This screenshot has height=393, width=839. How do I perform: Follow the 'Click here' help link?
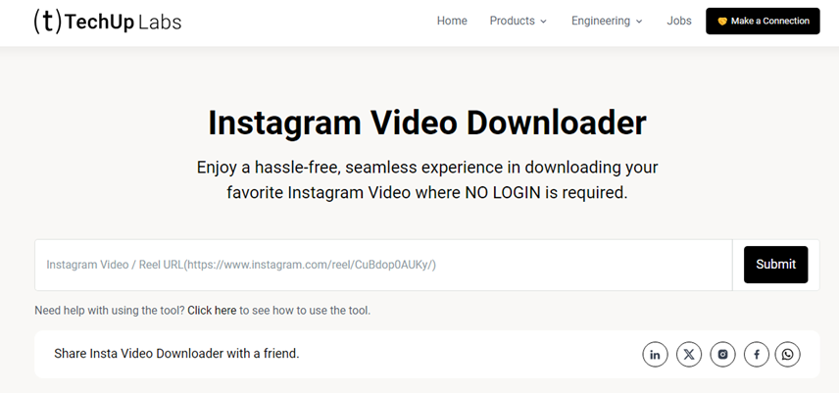coord(212,310)
